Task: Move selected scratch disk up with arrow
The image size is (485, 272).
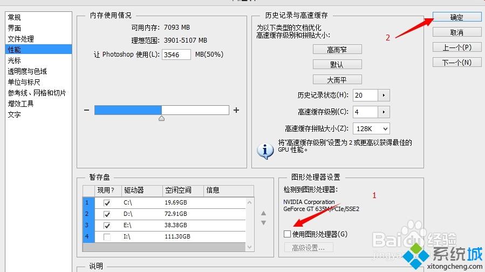Action: pos(263,213)
